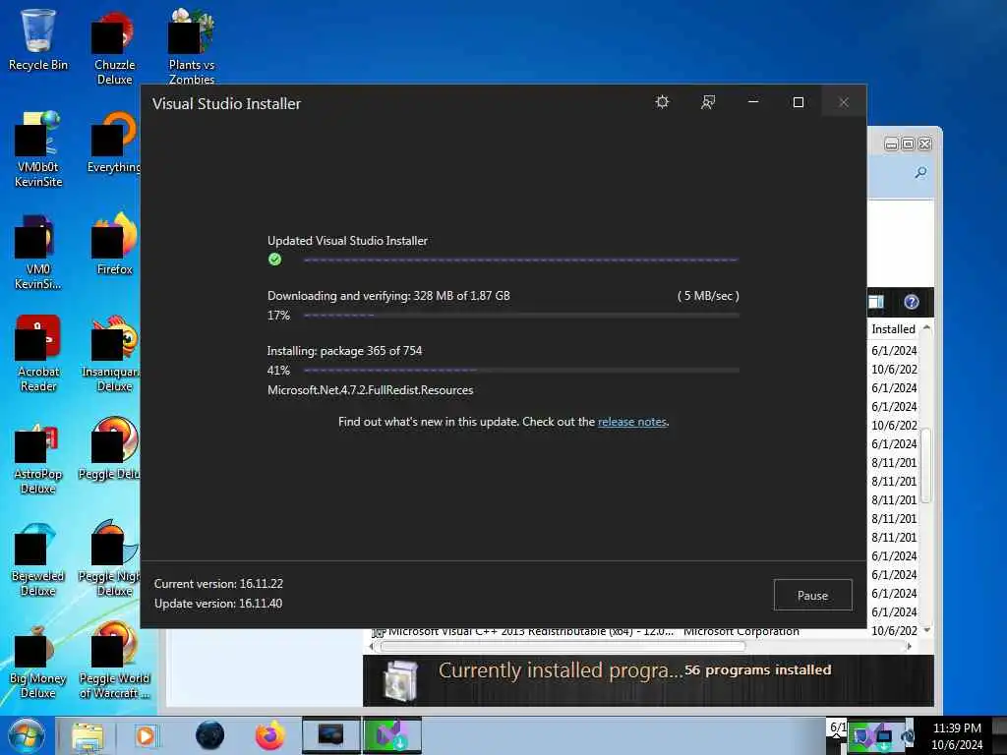Sort by the Installed column header

tap(893, 328)
